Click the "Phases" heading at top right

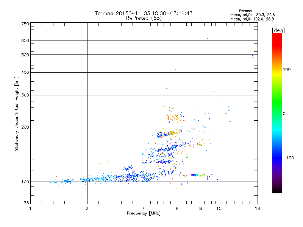tap(245, 11)
